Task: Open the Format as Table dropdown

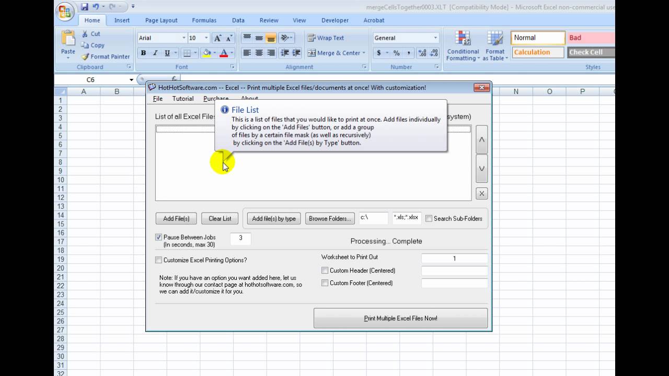Action: (x=495, y=46)
